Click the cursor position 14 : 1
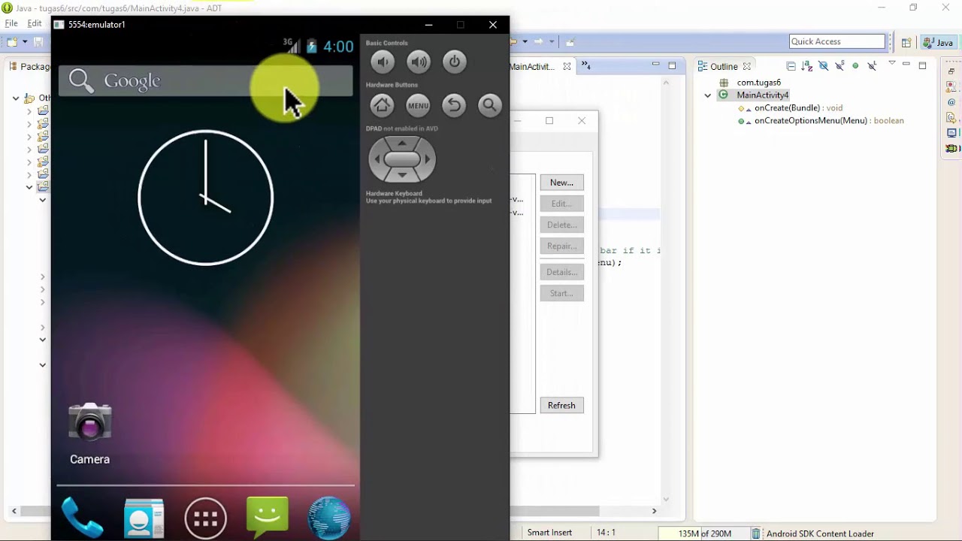Viewport: 962px width, 541px height. 606,533
